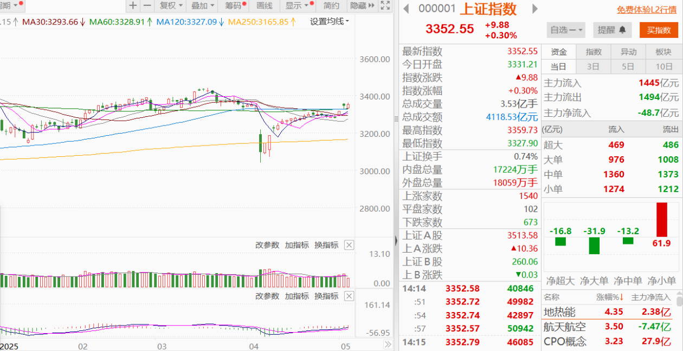Sort sector list by 涨幅% column
Viewport: 683px width, 351px height.
tap(610, 297)
